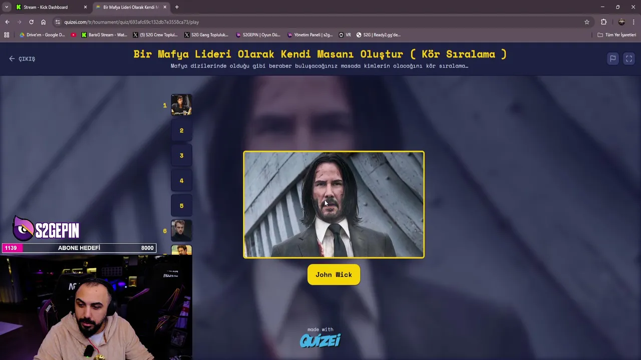
Task: Minimize the browser window
Action: (x=602, y=7)
